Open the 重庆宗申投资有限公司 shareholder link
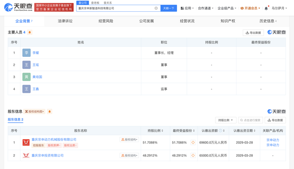This screenshot has height=169, width=294. point(47,156)
